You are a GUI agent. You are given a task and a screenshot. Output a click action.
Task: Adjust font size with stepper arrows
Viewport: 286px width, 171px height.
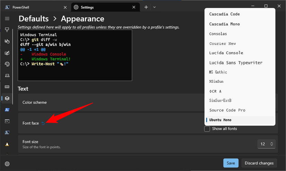click(x=271, y=144)
